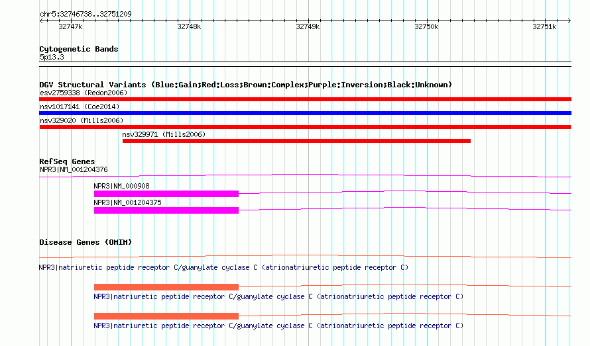Image resolution: width=590 pixels, height=346 pixels.
Task: Click the left arrow end of the ruler
Action: point(41,21)
